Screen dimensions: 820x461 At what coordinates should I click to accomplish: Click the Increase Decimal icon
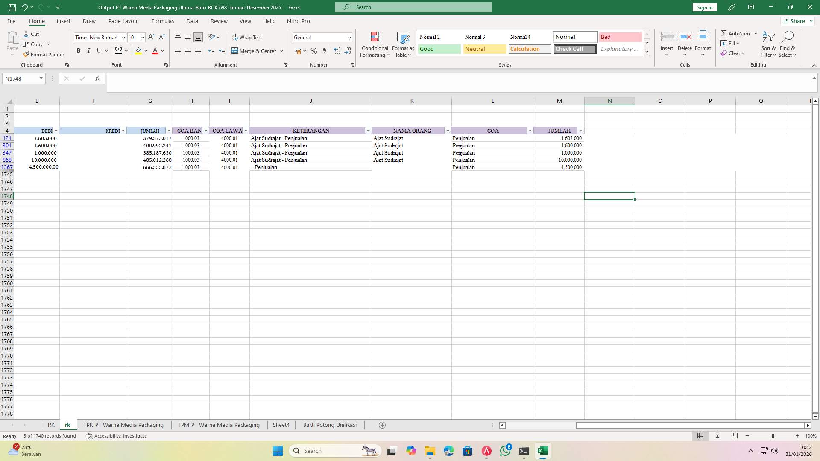(337, 51)
